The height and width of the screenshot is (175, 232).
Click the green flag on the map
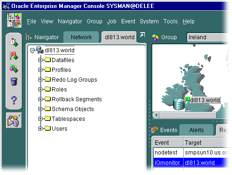(188, 99)
